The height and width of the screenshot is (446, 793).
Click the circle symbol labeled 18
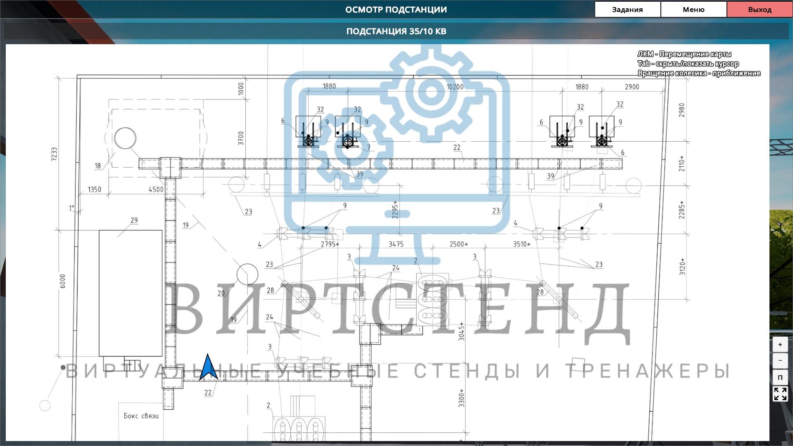[x=125, y=138]
